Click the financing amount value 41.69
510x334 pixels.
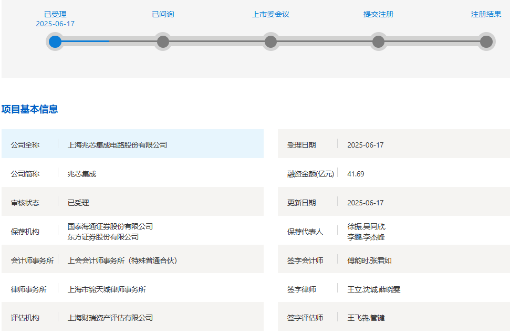coord(356,174)
